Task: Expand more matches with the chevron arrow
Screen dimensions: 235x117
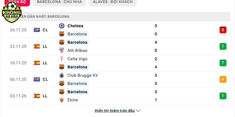Action: pyautogui.click(x=138, y=111)
